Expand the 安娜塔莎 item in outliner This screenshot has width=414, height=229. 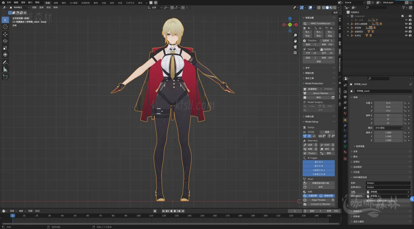click(348, 32)
